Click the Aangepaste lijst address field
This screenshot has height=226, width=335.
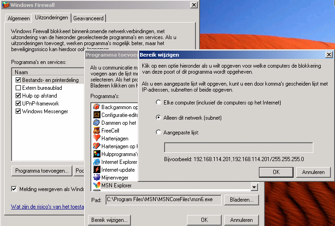(239, 147)
